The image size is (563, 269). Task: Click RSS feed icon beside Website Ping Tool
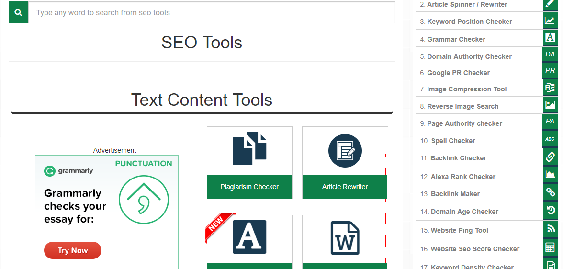tap(550, 229)
